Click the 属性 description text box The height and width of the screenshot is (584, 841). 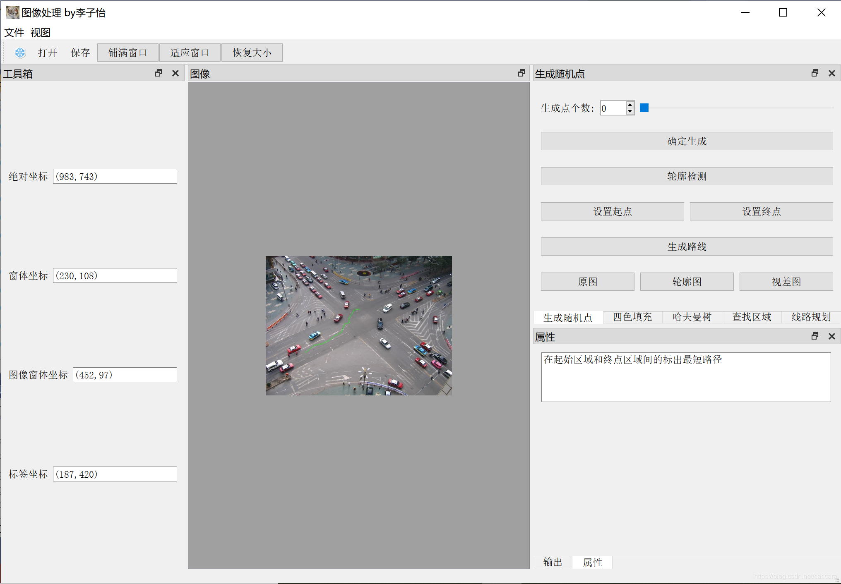point(686,377)
